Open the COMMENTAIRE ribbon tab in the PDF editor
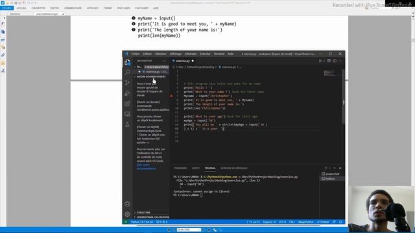 pos(73,8)
